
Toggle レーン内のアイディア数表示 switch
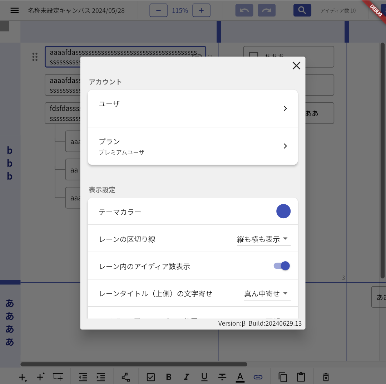[282, 266]
